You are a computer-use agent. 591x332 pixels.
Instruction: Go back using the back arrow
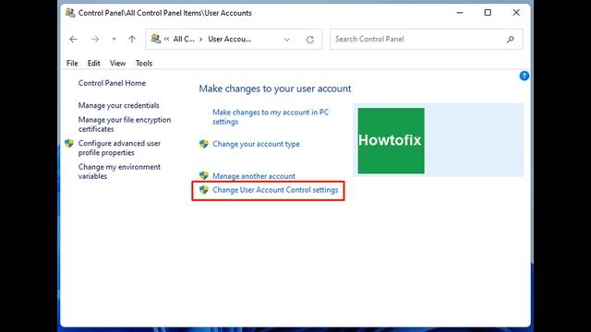(x=73, y=39)
